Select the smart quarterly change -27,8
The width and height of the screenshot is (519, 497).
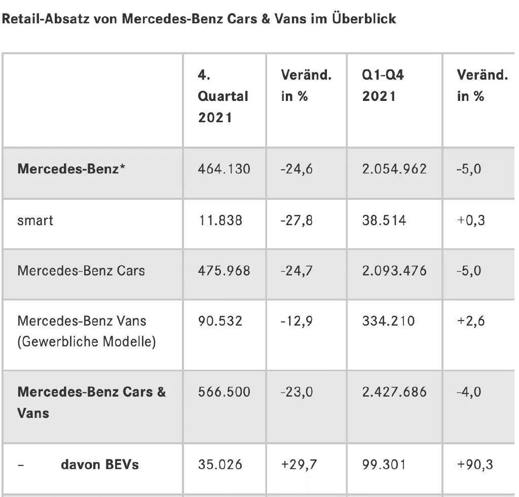pos(297,220)
